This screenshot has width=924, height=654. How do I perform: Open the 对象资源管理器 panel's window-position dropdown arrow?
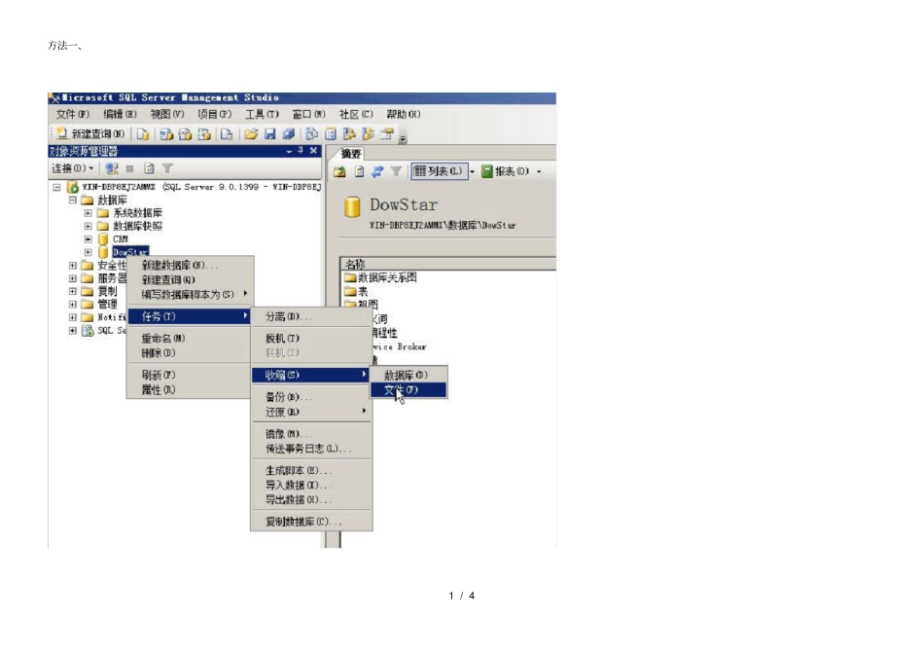(289, 152)
